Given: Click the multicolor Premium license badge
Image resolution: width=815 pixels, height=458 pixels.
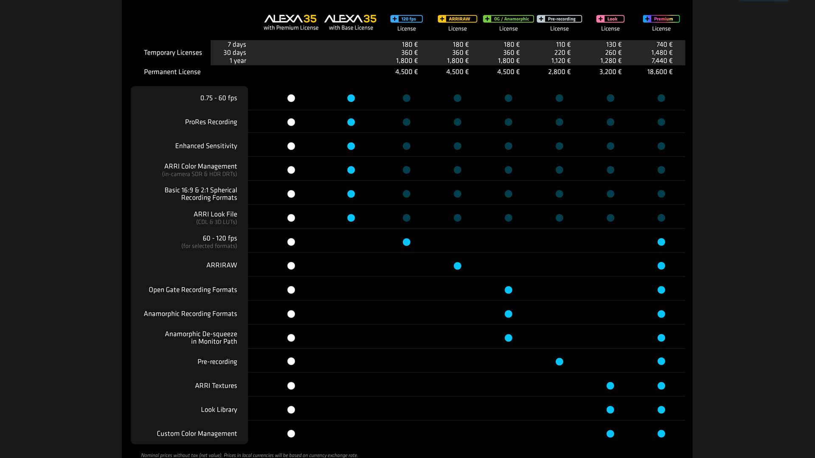Looking at the screenshot, I should coord(661,19).
